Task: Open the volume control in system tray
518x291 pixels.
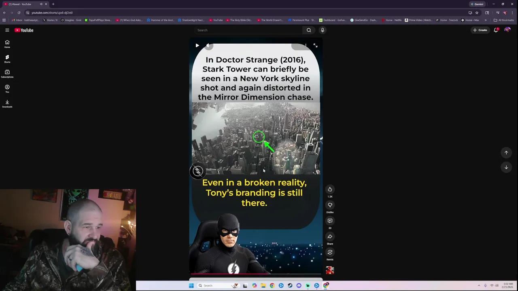Action: tap(497, 285)
